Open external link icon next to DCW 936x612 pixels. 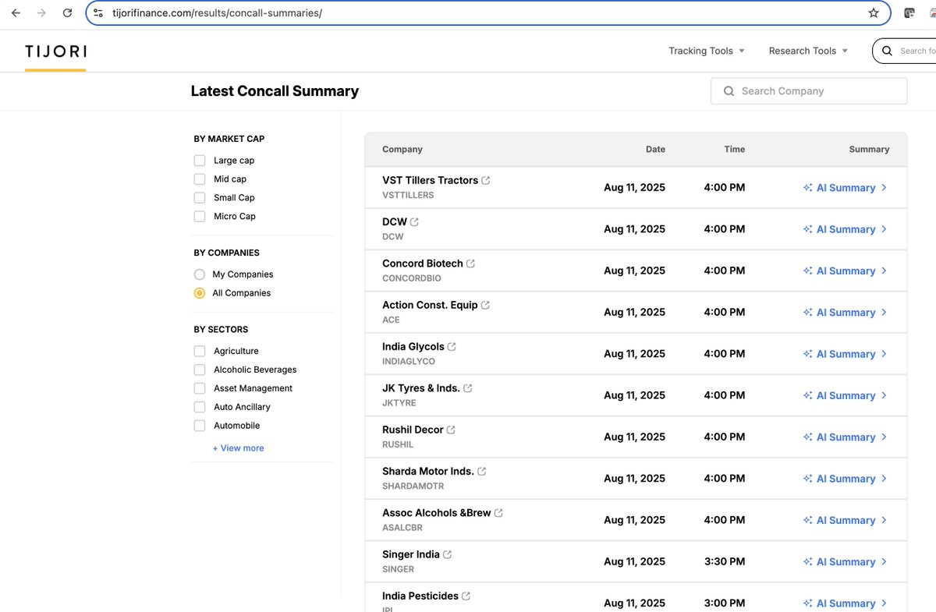pos(414,222)
